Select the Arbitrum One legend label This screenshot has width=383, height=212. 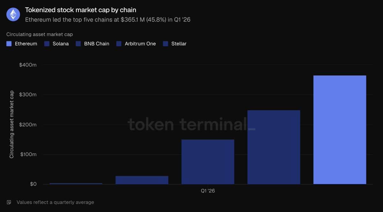pyautogui.click(x=140, y=44)
